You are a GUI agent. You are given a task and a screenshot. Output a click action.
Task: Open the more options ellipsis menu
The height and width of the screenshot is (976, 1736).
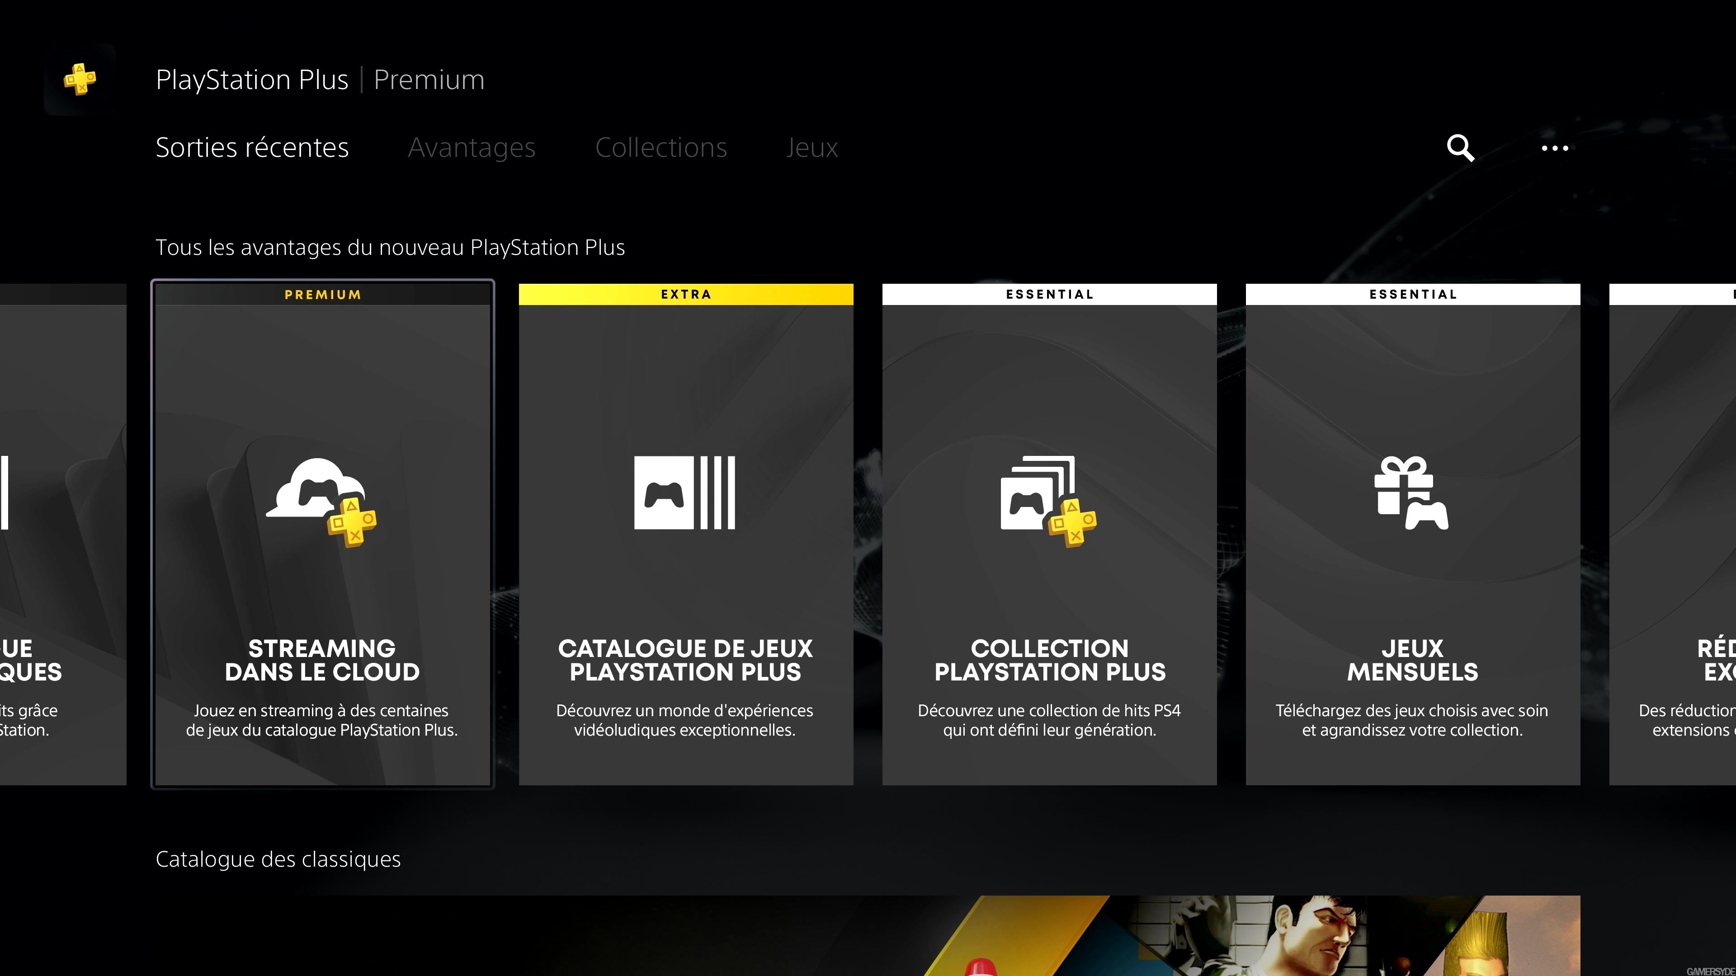point(1555,148)
